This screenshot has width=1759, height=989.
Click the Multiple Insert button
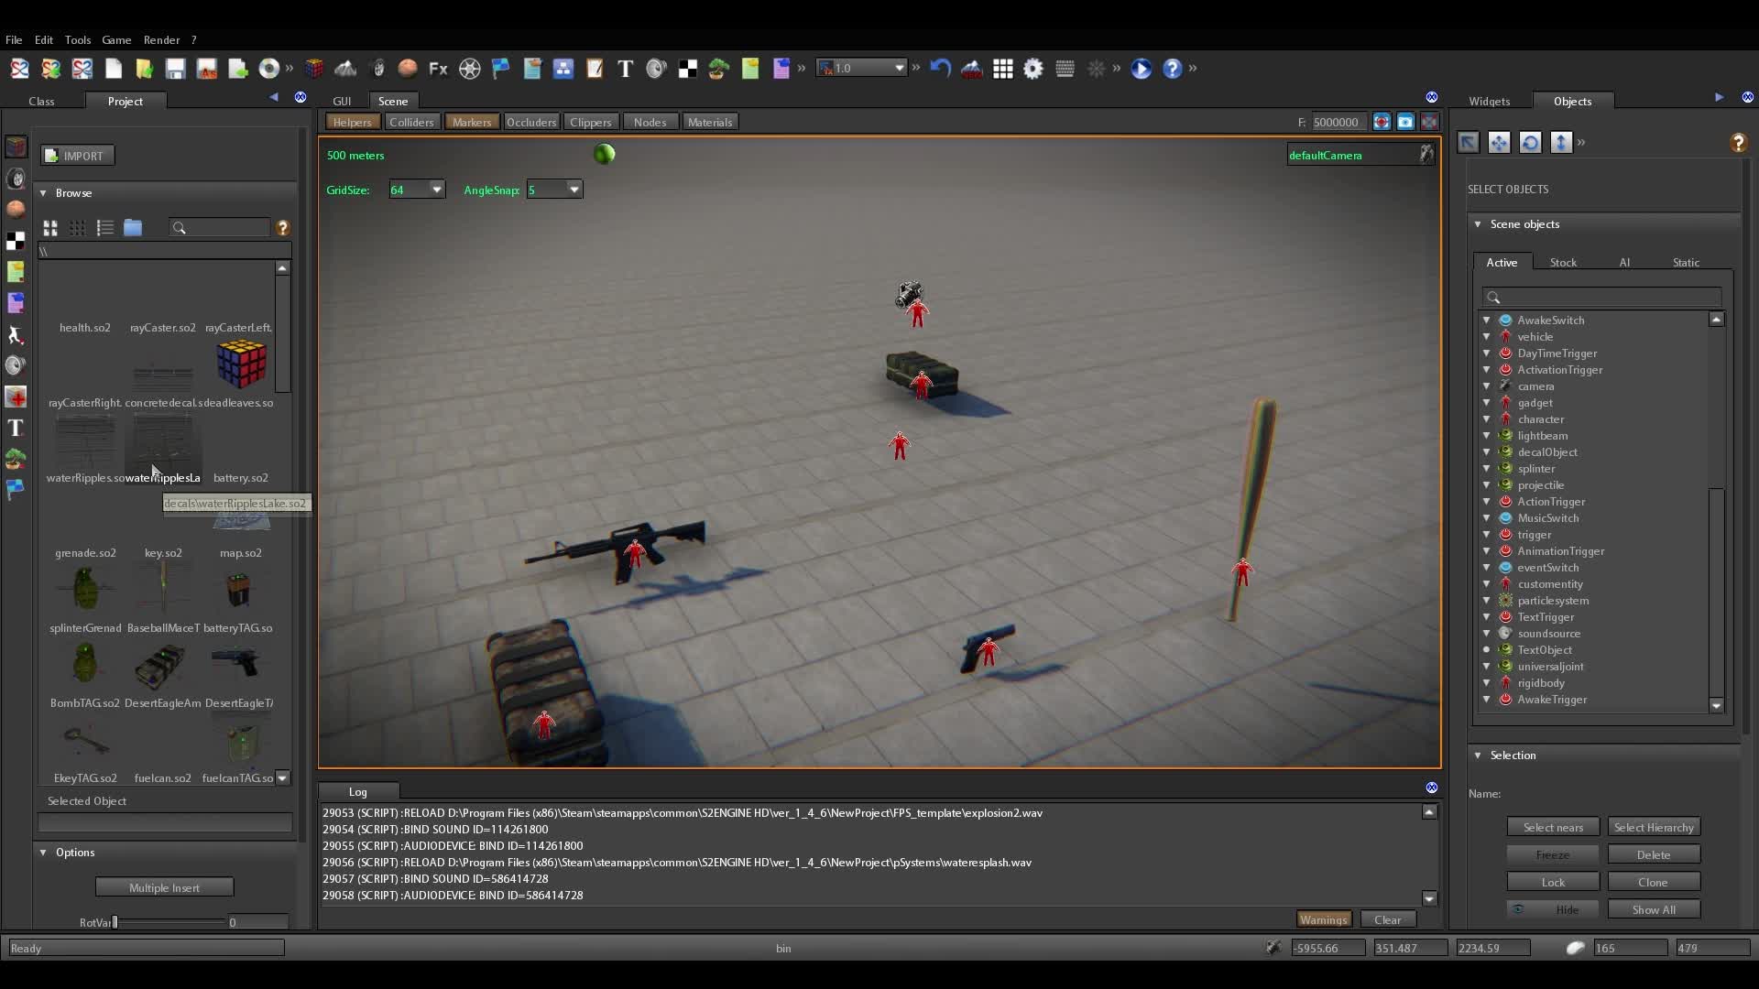(164, 887)
